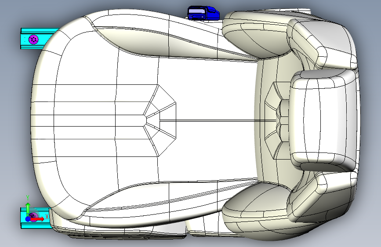Select the octagonal patch on seat cushion
Image resolution: width=381 pixels, height=247 pixels.
point(160,120)
